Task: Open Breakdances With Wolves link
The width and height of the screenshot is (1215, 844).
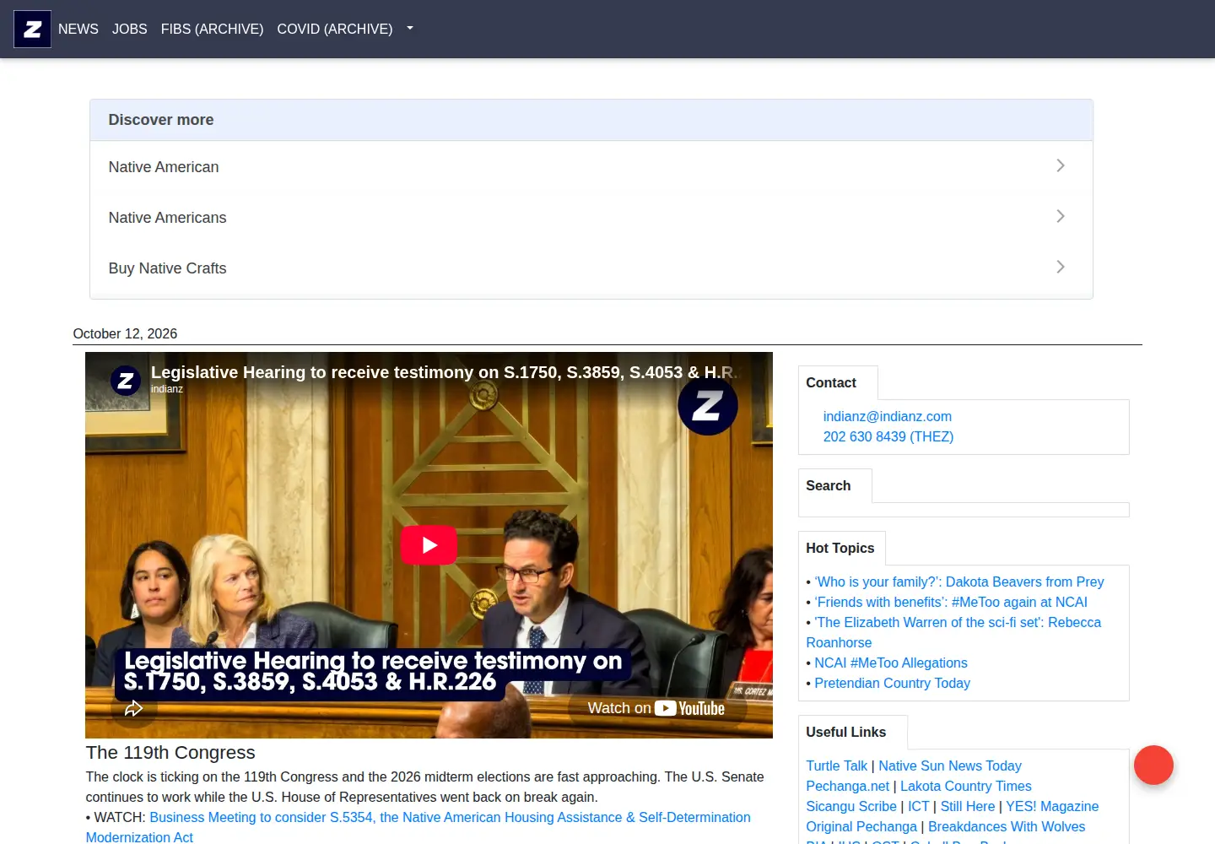Action: [x=1007, y=826]
